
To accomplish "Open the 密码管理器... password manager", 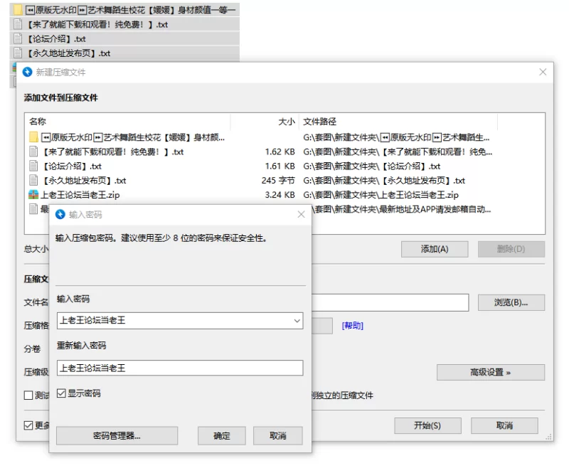I will coord(117,435).
